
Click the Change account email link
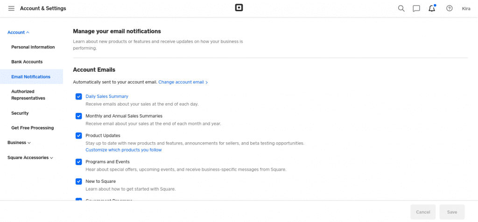tap(183, 82)
